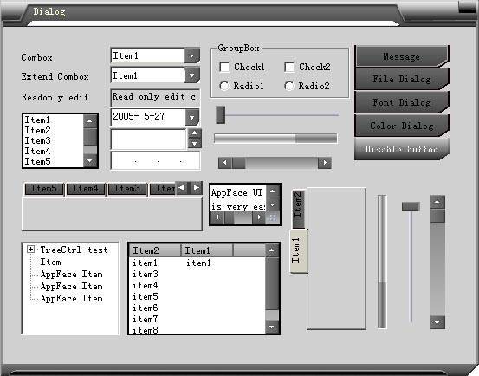Click spin control down arrow

click(194, 143)
